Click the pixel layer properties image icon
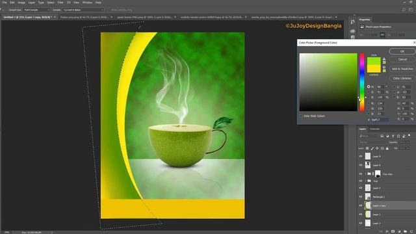This screenshot has width=416, height=234. [362, 27]
